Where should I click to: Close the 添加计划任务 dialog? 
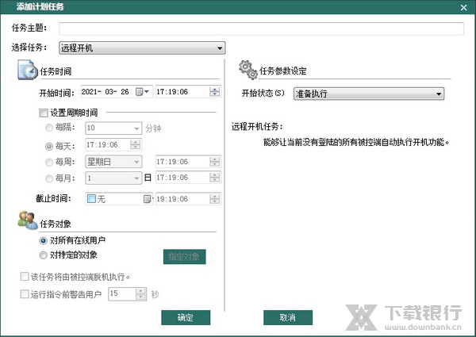tap(463, 7)
